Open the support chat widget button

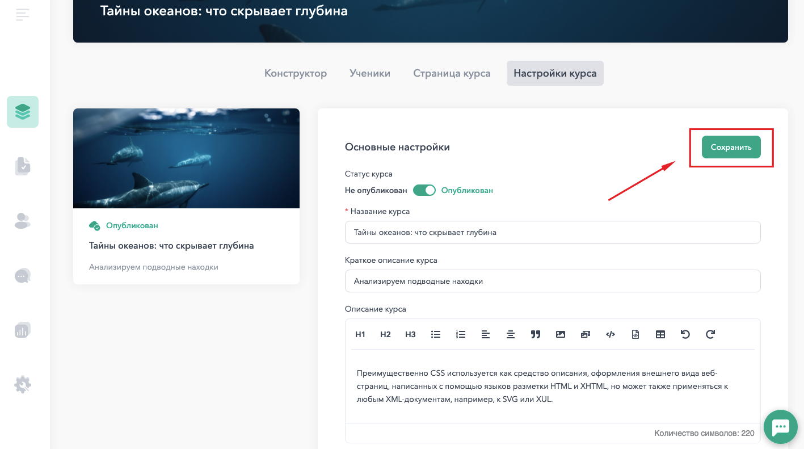coord(781,426)
